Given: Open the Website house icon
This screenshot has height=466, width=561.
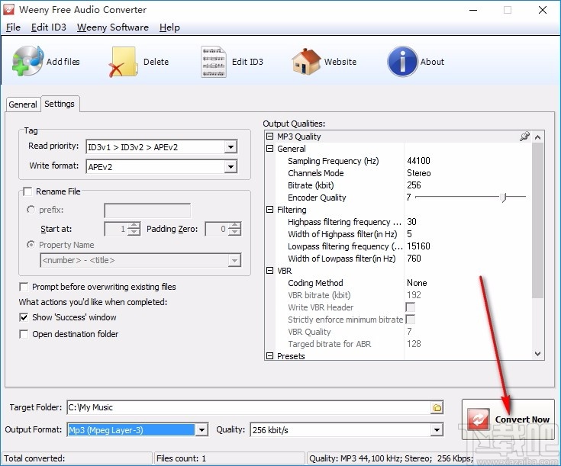Looking at the screenshot, I should point(306,62).
